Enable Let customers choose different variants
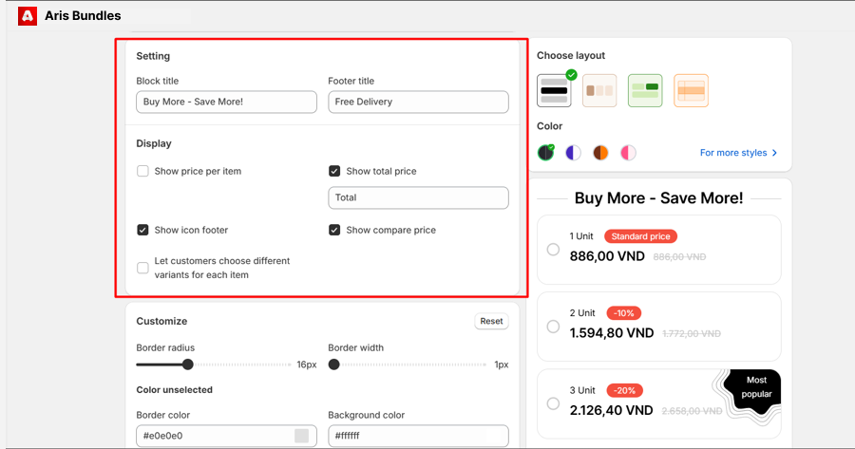855x449 pixels. coord(142,268)
